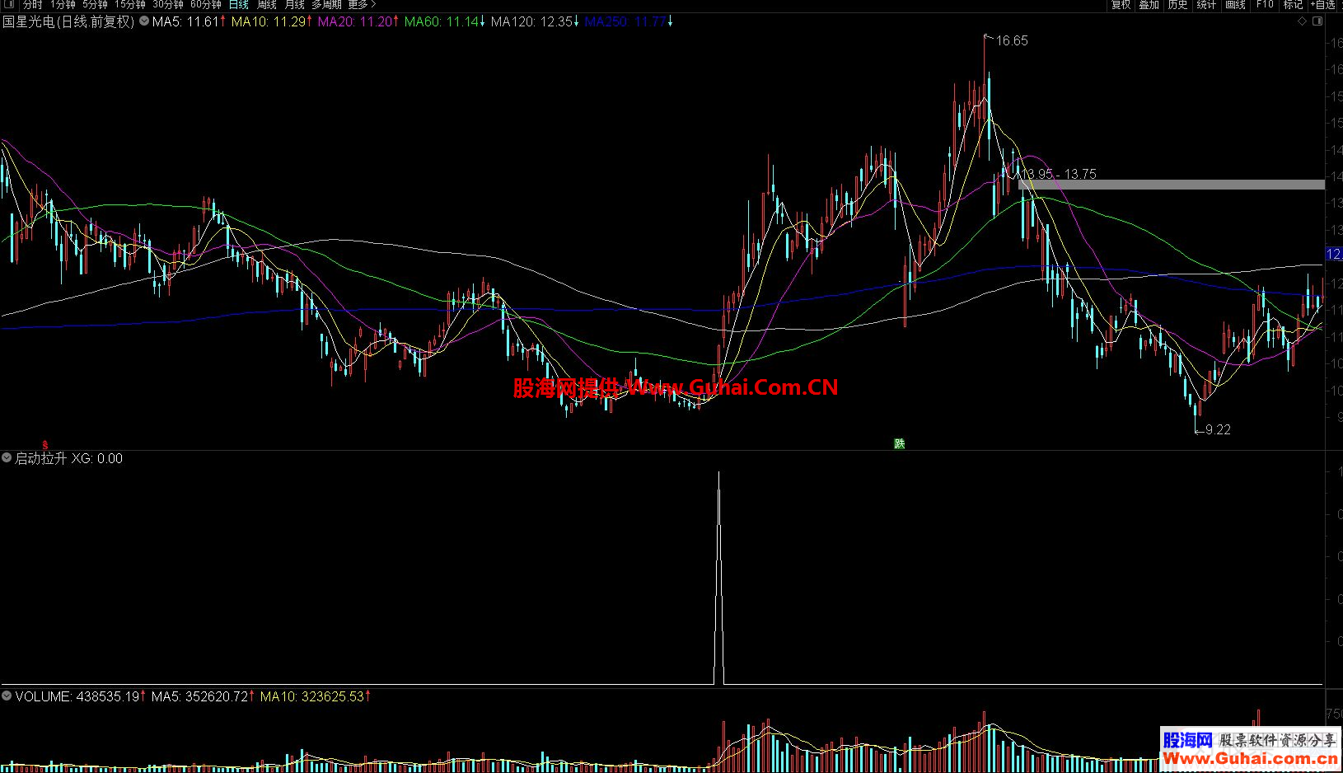Toggle the side panel icon beside the diamond
1343x773 pixels.
pyautogui.click(x=1317, y=21)
